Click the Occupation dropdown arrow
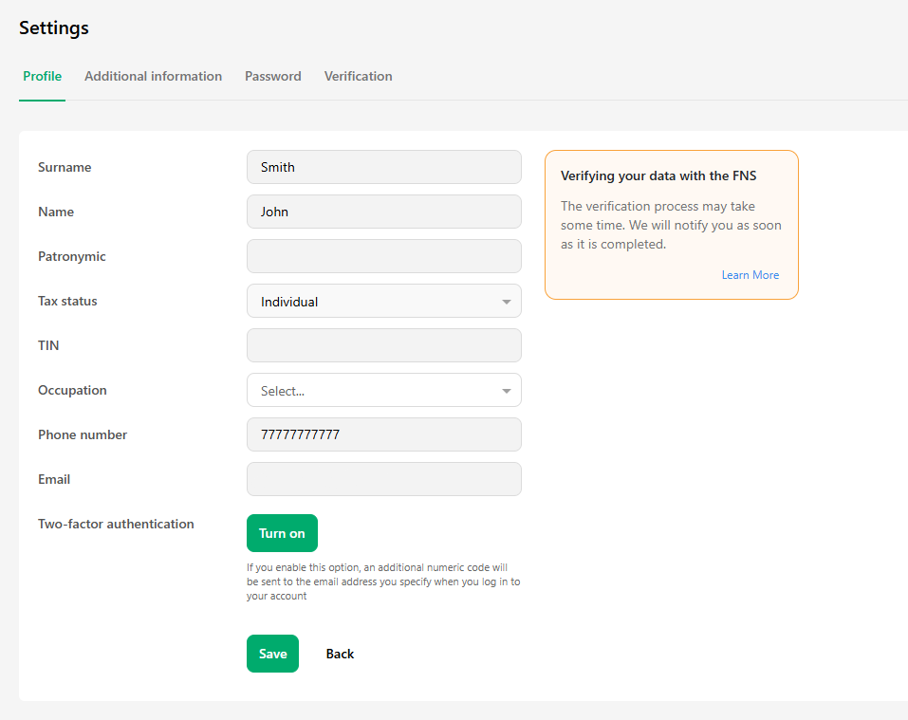The height and width of the screenshot is (720, 908). coord(506,391)
